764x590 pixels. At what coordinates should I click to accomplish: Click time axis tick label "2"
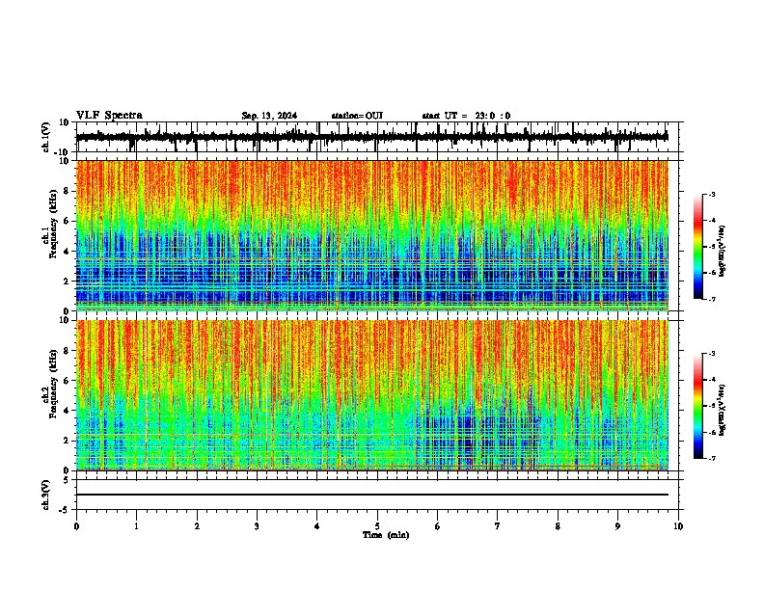[x=197, y=526]
